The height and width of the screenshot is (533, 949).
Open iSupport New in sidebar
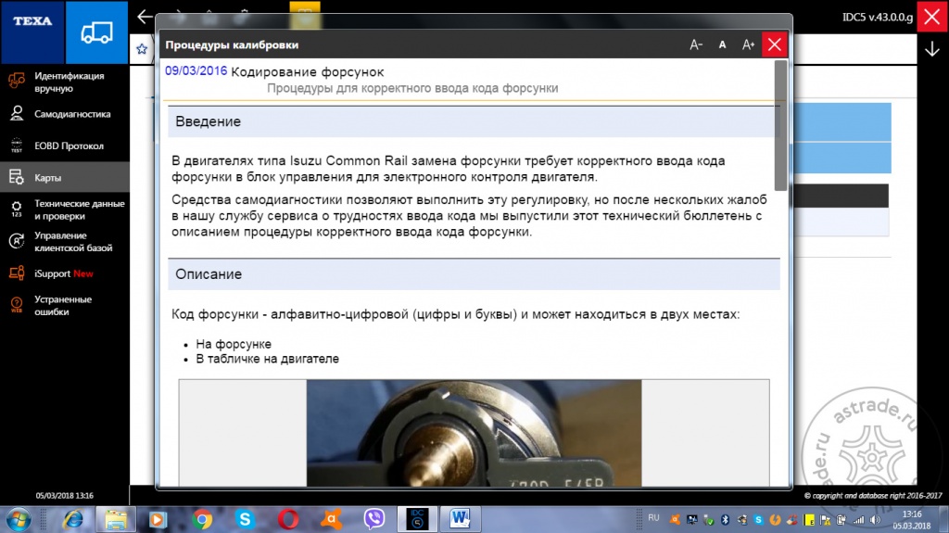pyautogui.click(x=65, y=273)
